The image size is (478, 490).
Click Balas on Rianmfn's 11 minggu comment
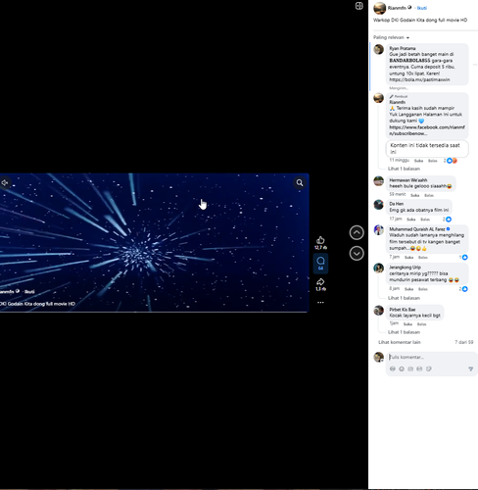point(433,161)
